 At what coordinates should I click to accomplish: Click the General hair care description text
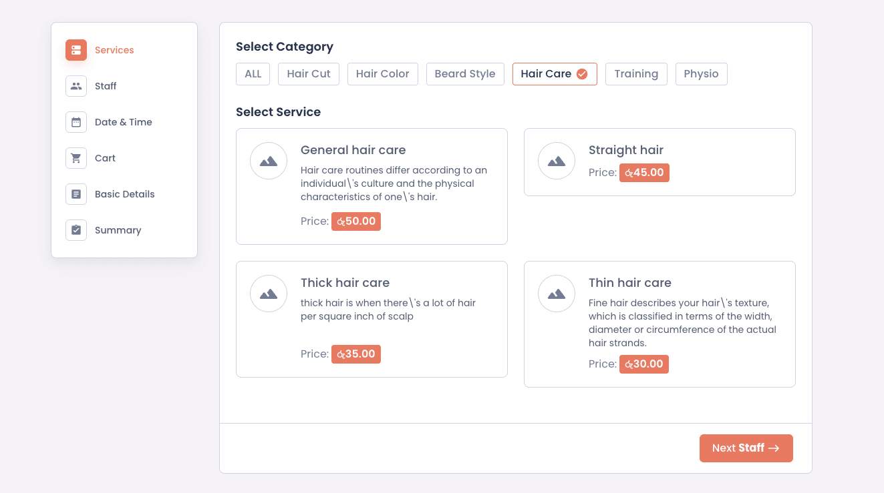click(394, 183)
